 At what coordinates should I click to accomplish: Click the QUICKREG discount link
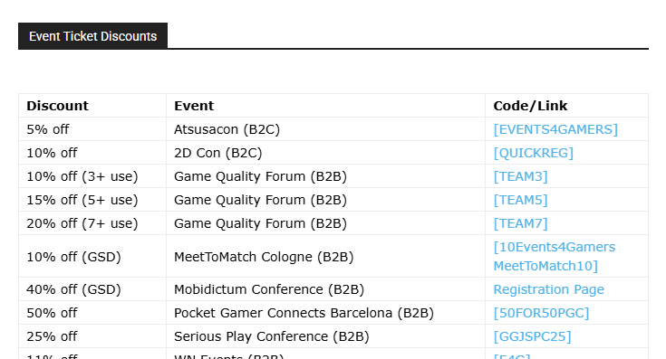(533, 153)
